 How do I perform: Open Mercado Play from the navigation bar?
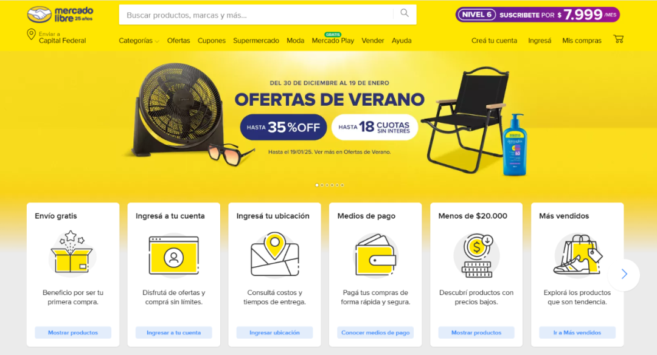coord(333,41)
